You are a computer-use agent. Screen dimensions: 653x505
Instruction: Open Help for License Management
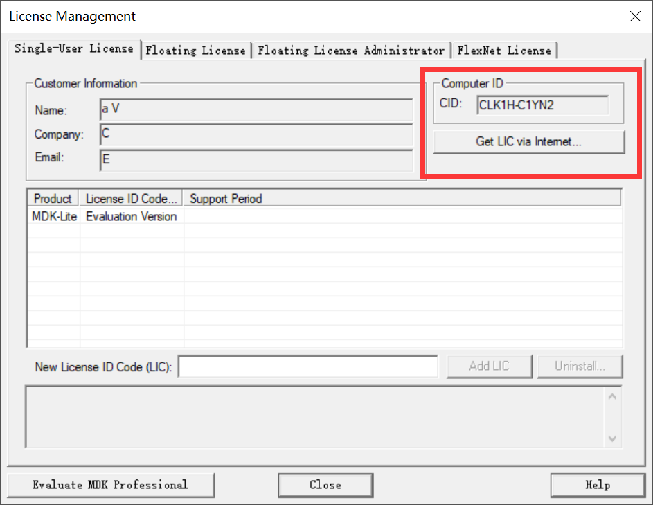coord(598,485)
